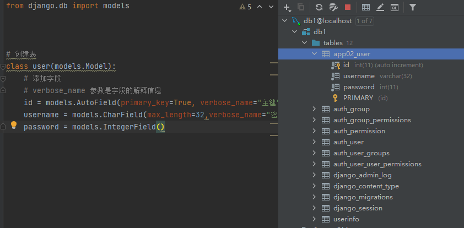The image size is (464, 228).
Task: Select the password int(11) column
Action: click(370, 87)
